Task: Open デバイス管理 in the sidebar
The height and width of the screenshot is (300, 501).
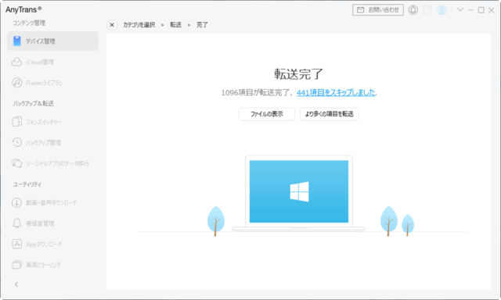Action: tap(52, 41)
